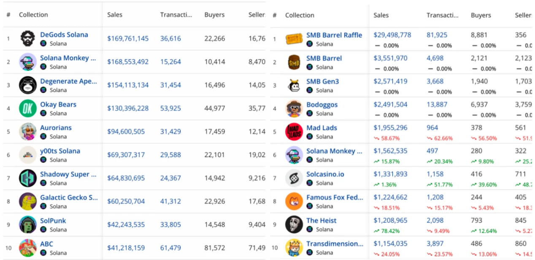Screen dimensions: 535x260
Task: Click the right table Collection header
Action: tap(300, 15)
